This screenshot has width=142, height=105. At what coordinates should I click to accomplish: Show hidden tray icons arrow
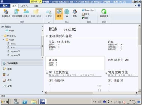tap(111, 102)
